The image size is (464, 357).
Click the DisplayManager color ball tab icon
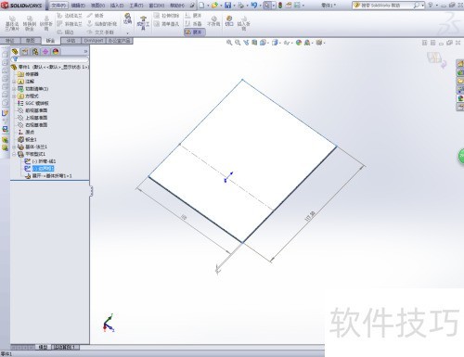click(x=56, y=52)
